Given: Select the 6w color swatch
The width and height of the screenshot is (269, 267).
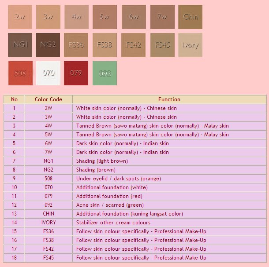Looking at the screenshot, I should tap(134, 17).
